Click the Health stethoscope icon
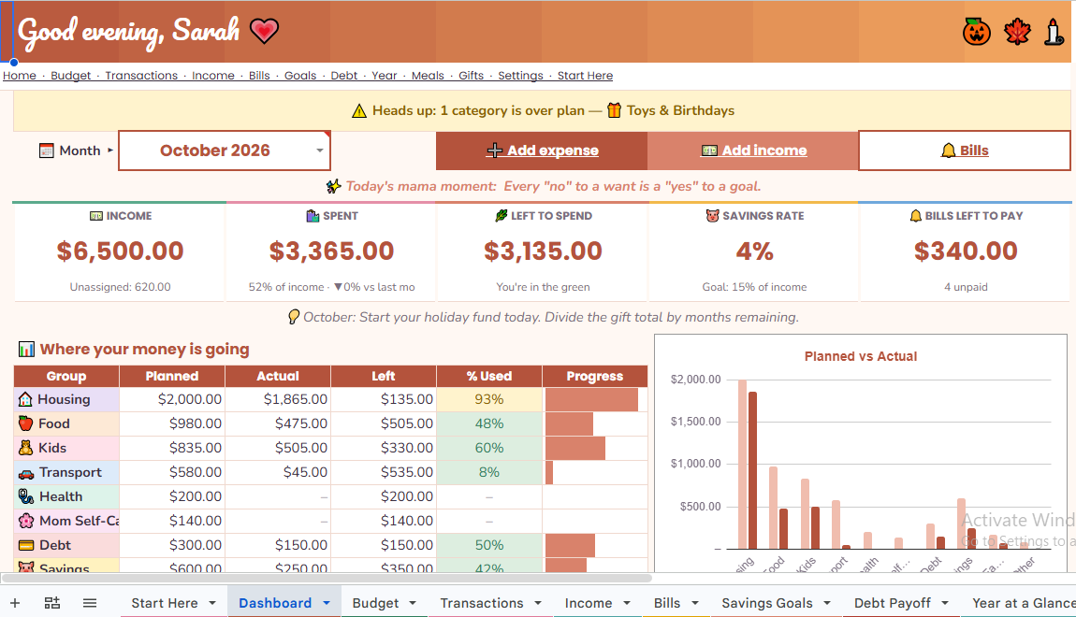 [26, 496]
